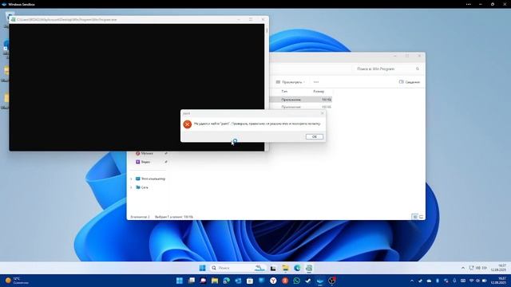Open the three-dots more options in Explorer toolbar
This screenshot has width=511, height=287.
tap(316, 82)
